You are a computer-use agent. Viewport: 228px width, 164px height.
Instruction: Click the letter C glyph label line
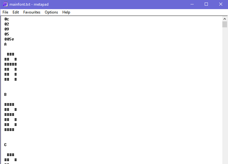point(6,145)
